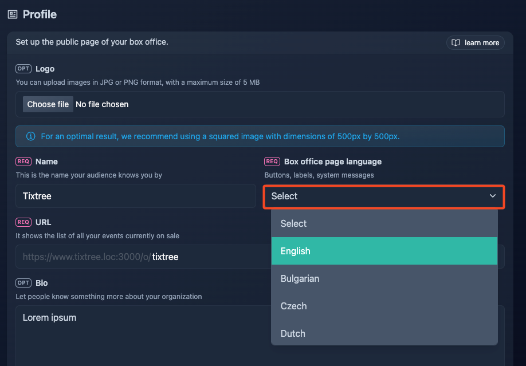Open the Box office page language dropdown

[384, 196]
